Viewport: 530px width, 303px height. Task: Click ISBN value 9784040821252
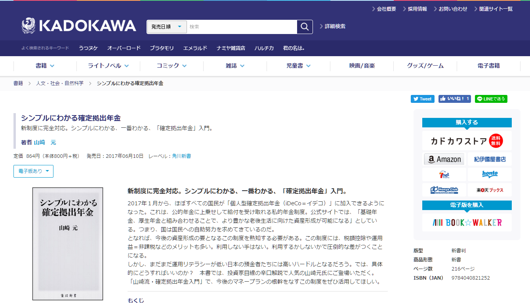[x=471, y=278]
